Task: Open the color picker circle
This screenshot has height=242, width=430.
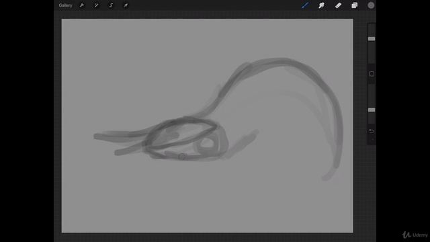Action: [371, 5]
